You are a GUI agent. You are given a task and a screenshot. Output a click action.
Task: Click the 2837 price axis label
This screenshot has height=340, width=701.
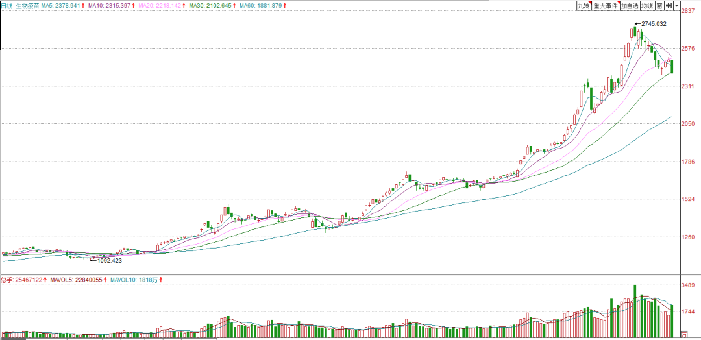point(687,12)
